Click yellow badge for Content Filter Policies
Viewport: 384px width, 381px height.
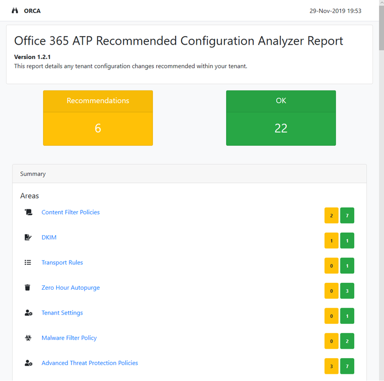point(331,216)
